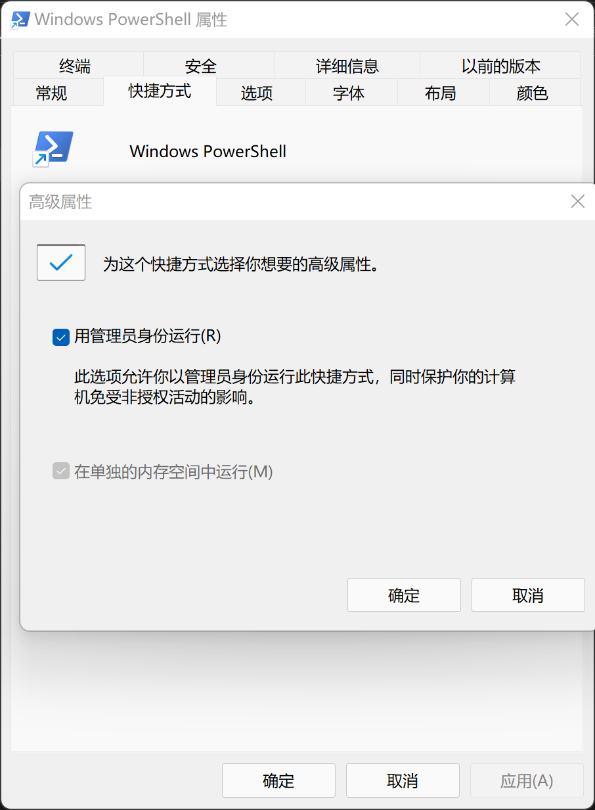The height and width of the screenshot is (810, 595).
Task: Close the 高级属性 dialog with the X
Action: (x=577, y=202)
